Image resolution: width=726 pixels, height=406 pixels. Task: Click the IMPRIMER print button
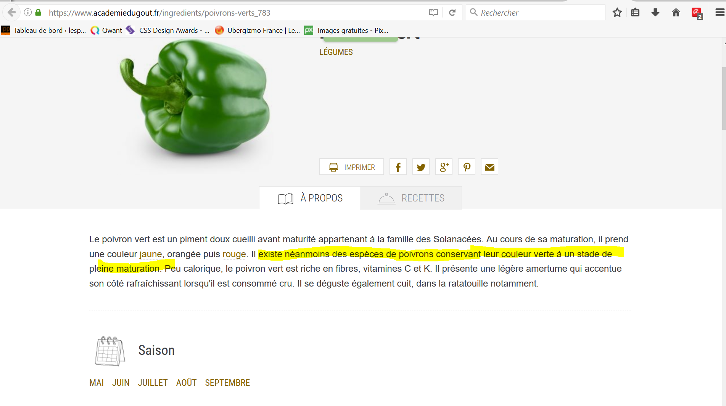[x=351, y=167]
